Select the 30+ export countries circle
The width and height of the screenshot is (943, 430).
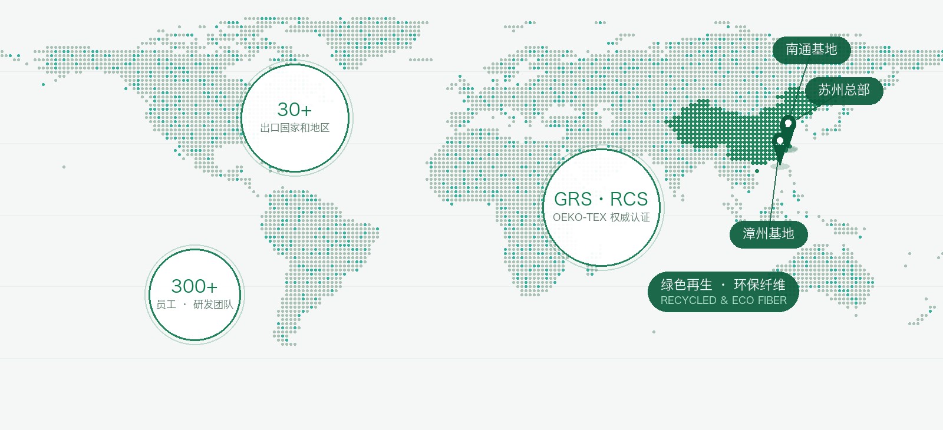coord(295,118)
